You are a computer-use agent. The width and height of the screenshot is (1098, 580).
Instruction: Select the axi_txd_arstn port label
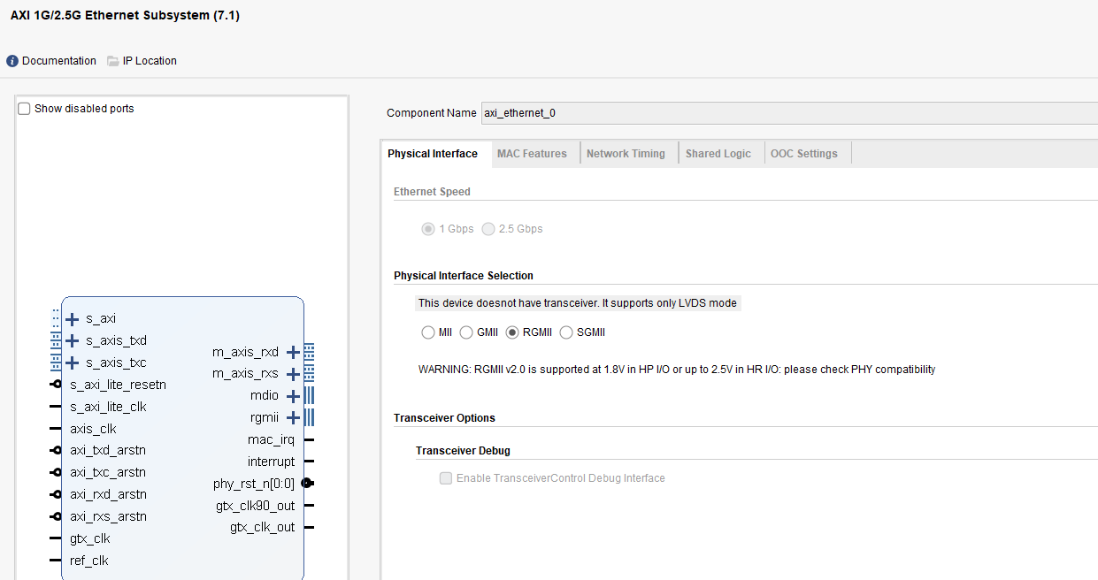(109, 450)
